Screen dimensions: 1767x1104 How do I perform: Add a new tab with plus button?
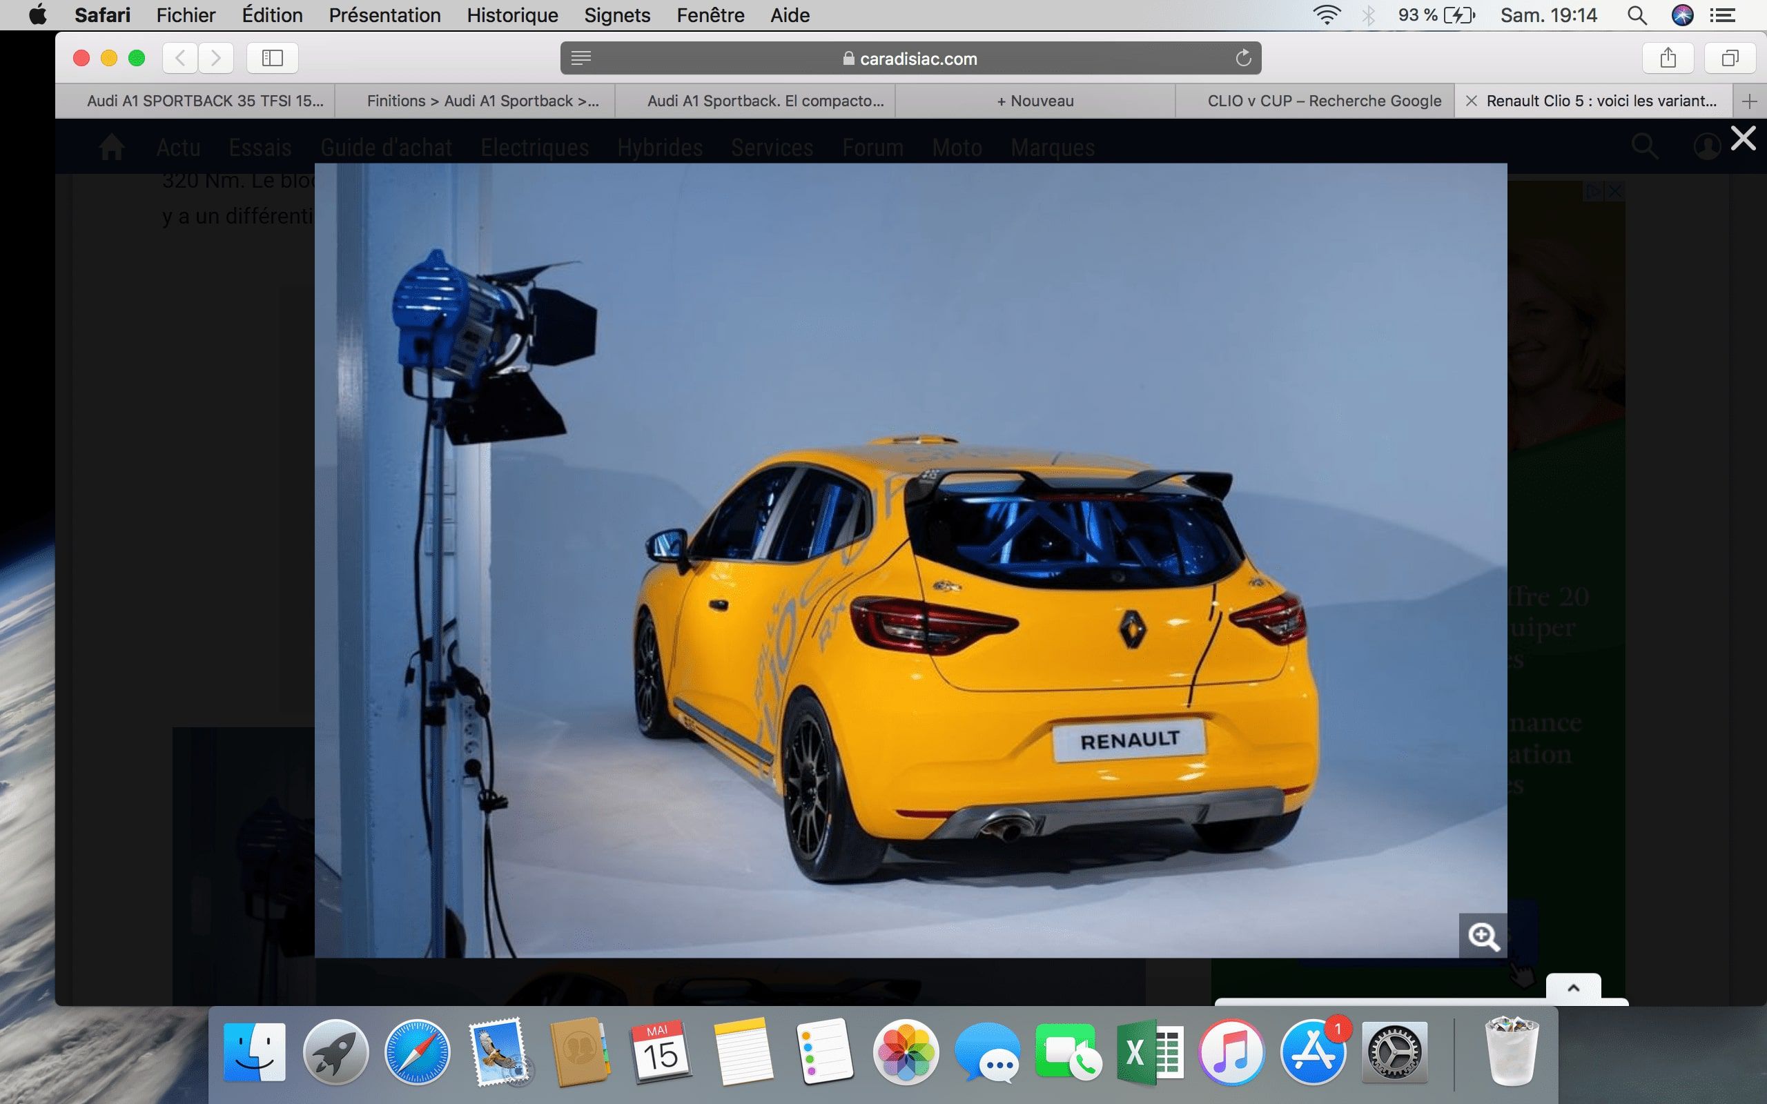click(x=1750, y=101)
